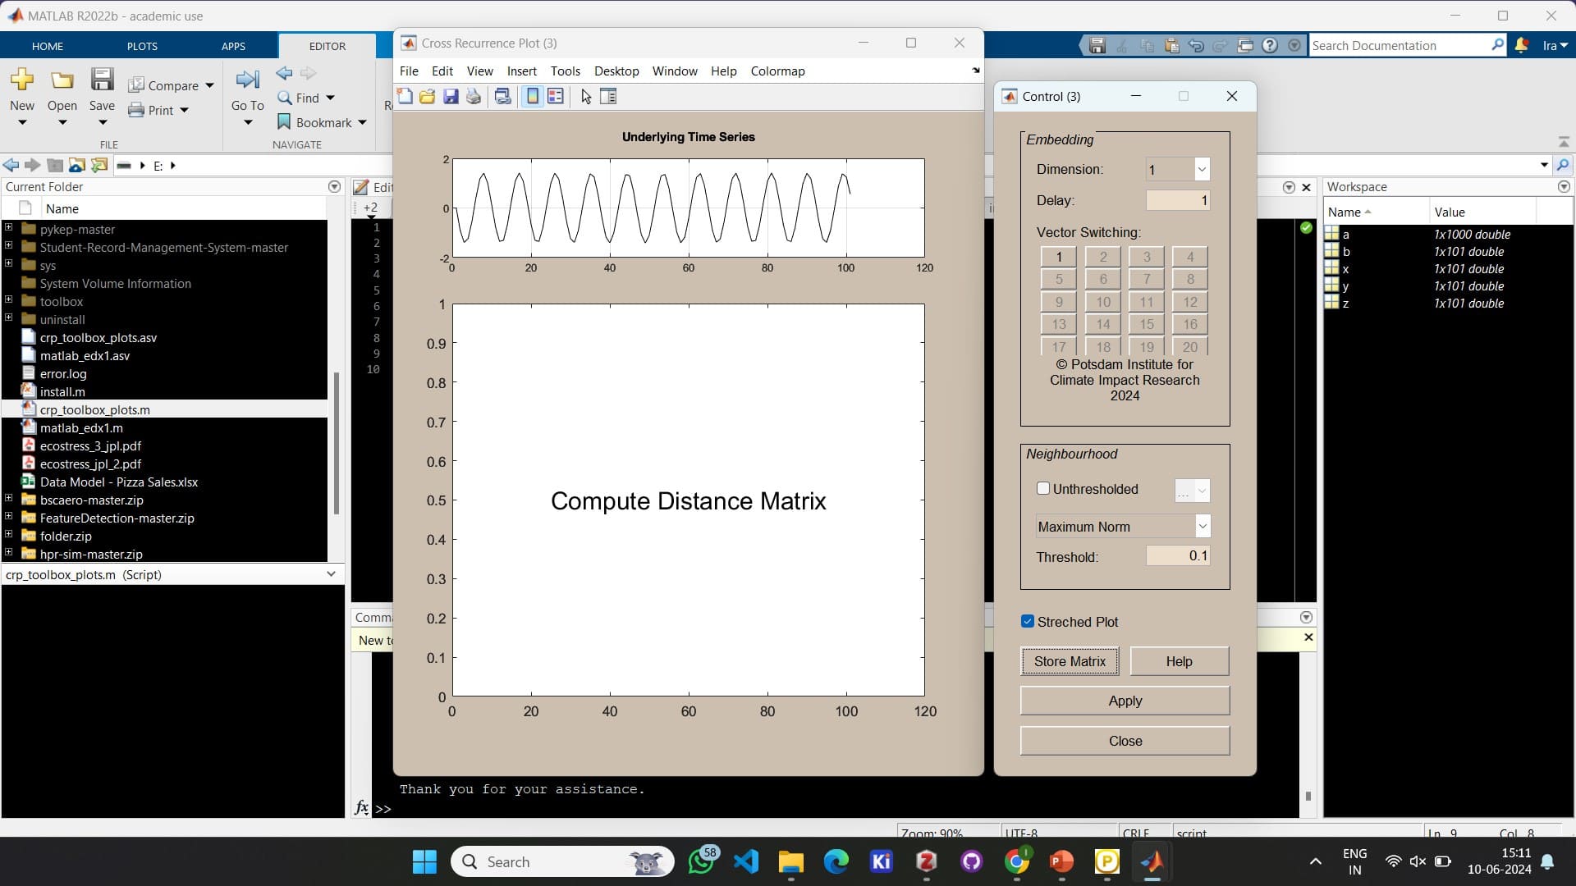Click Search Documentation magnifier icon
Image resolution: width=1576 pixels, height=886 pixels.
1497,45
